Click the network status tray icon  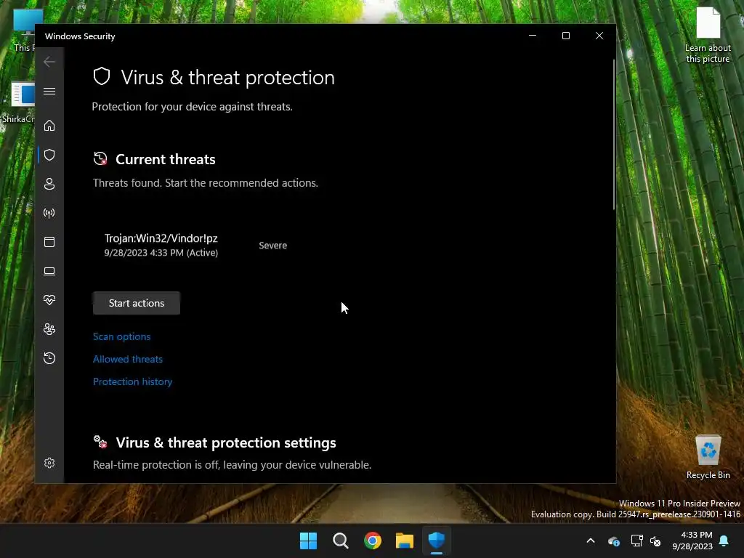636,541
